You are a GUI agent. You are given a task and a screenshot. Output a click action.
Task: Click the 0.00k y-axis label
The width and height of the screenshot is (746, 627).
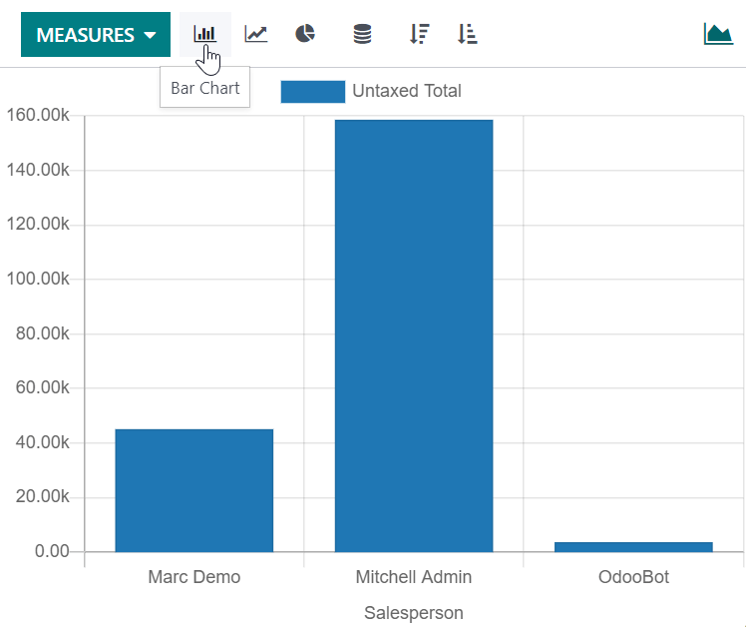46,551
